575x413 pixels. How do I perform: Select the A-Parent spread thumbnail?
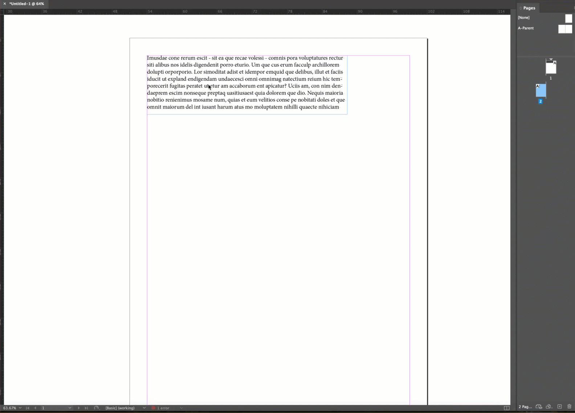tap(565, 29)
